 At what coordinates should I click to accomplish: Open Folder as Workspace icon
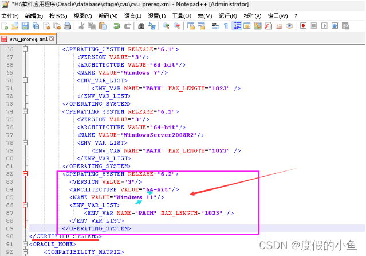pyautogui.click(x=279, y=26)
